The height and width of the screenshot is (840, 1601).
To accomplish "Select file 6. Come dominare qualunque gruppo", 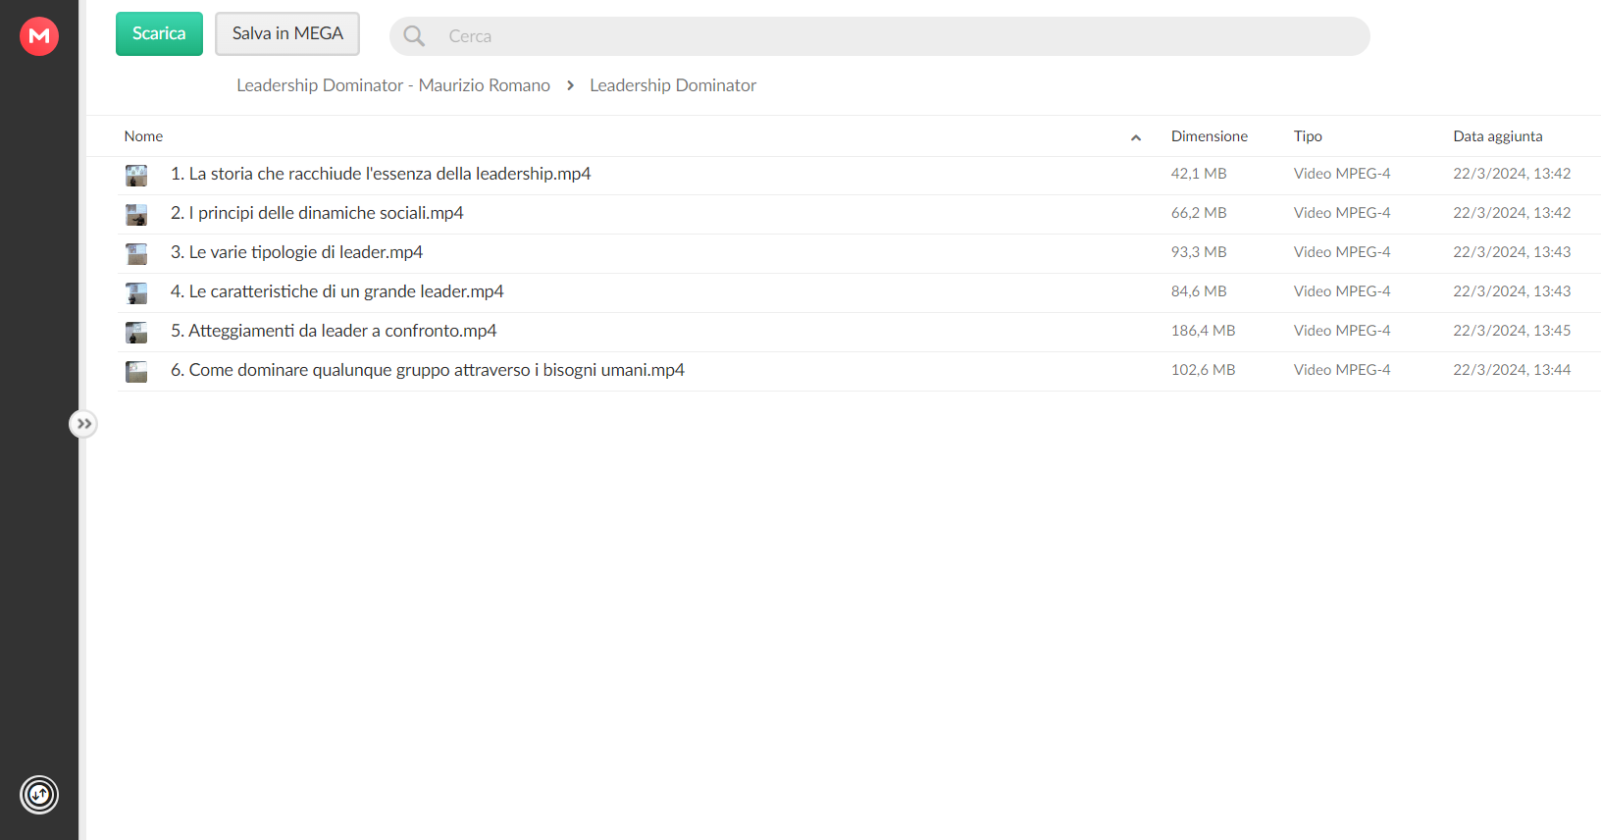I will [858, 371].
